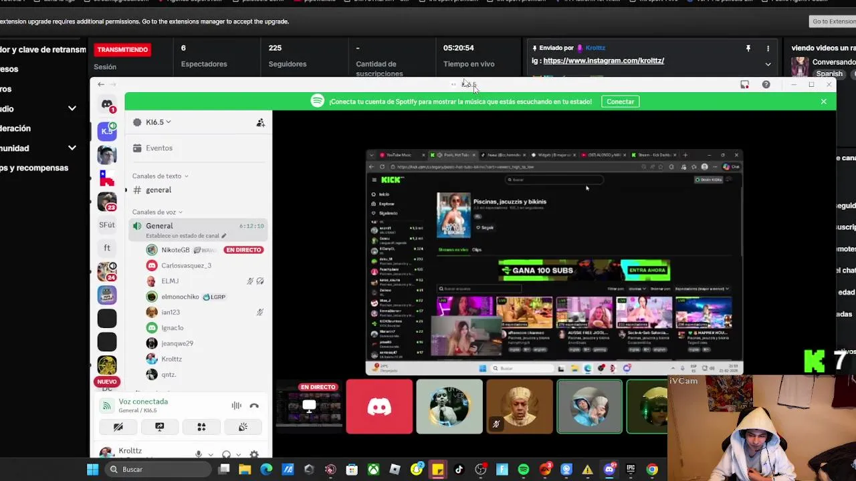Viewport: 856px width, 481px height.
Task: Open Discord user settings gear
Action: [254, 454]
